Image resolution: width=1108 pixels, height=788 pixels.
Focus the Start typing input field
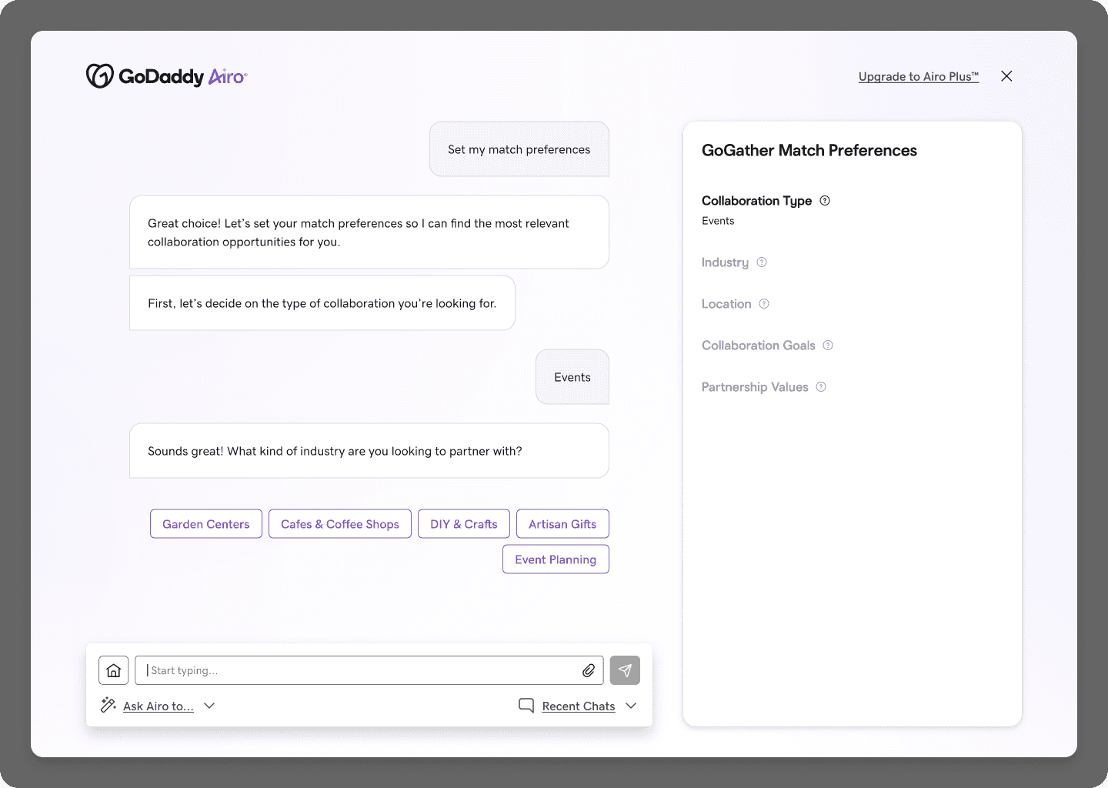coord(369,670)
